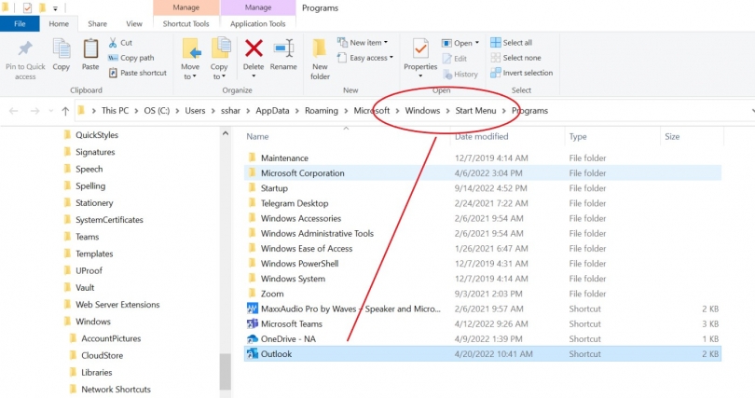The image size is (755, 398).
Task: Click Copy path in Clipboard group
Action: click(137, 58)
